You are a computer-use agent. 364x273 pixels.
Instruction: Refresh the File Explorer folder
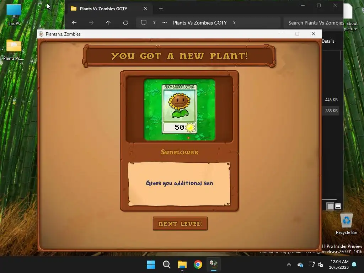point(125,23)
